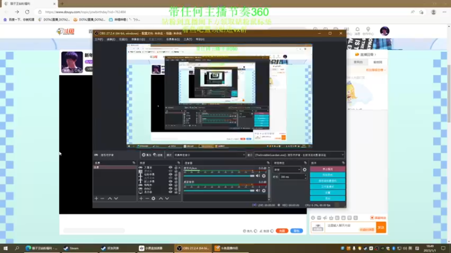Toggle lock icon on dota2 source
Image resolution: width=451 pixels, height=253 pixels.
176,188
